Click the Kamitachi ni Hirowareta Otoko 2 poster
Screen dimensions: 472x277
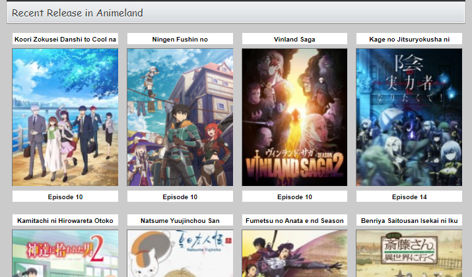point(65,253)
